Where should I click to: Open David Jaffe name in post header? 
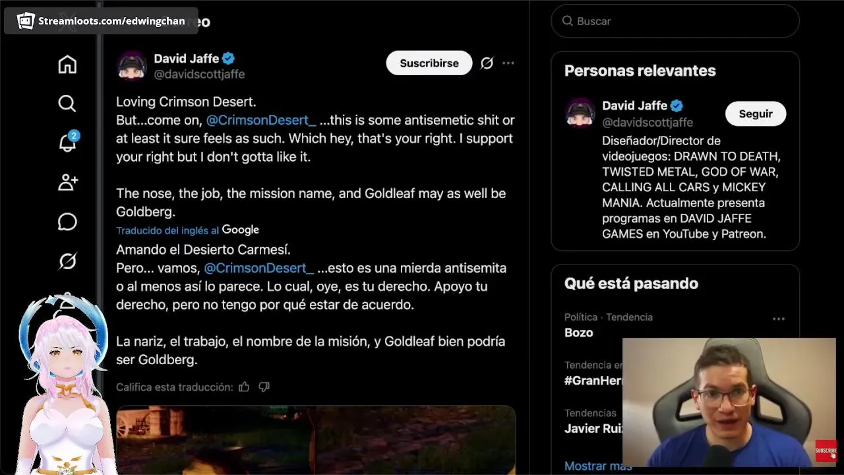click(187, 59)
